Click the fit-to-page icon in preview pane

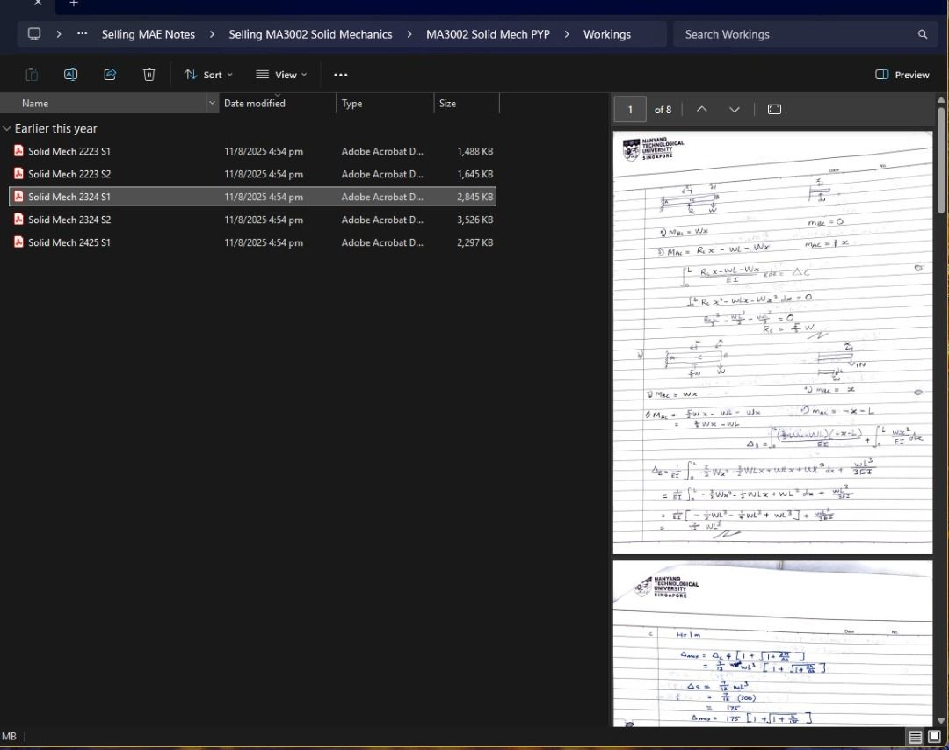(774, 109)
